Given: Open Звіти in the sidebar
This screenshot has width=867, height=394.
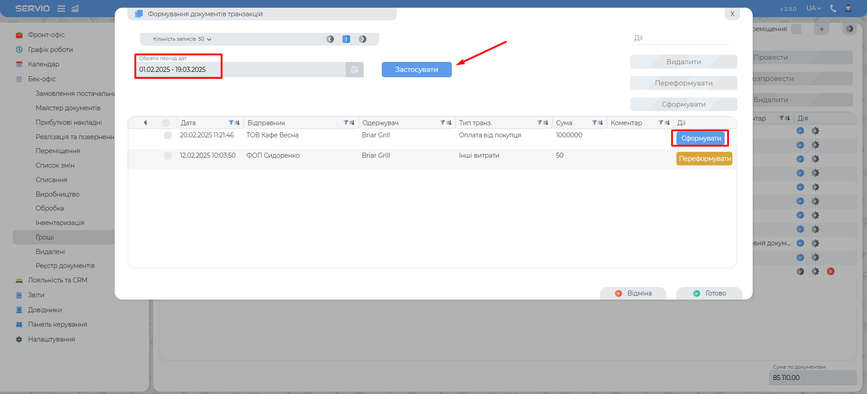Looking at the screenshot, I should click(x=36, y=295).
